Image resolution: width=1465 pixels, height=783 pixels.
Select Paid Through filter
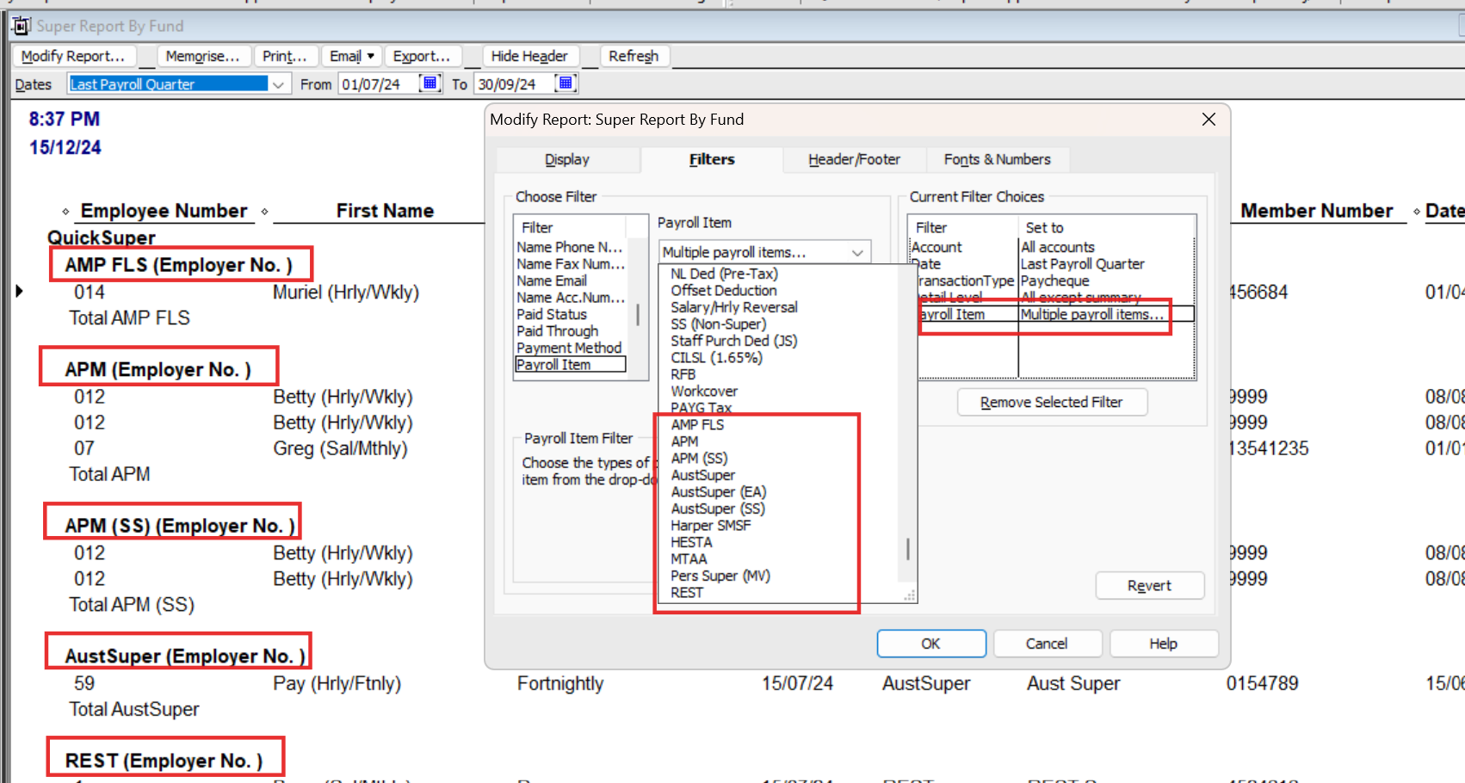[557, 331]
